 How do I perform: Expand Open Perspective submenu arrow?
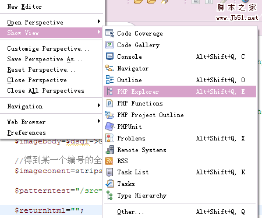click(x=99, y=21)
